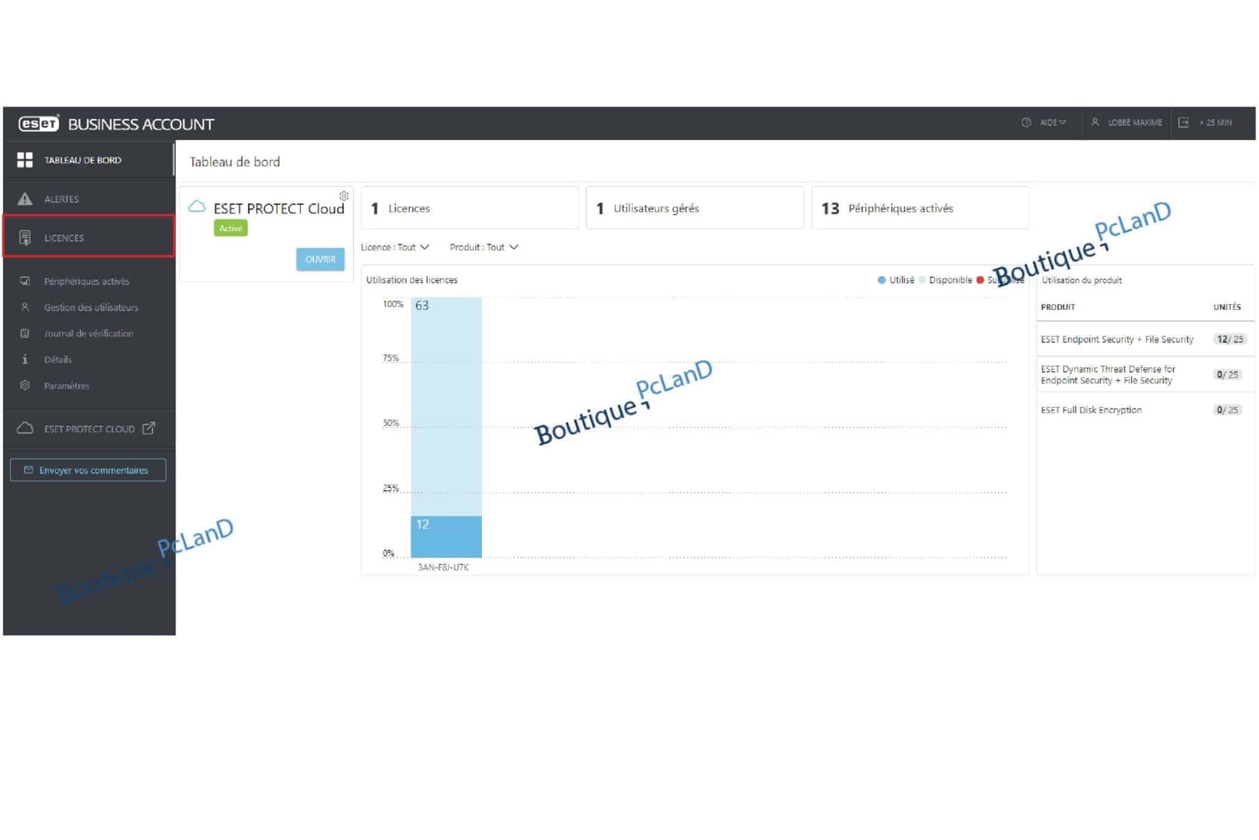
Task: Click the Paramètres gear icon in sidebar
Action: point(25,386)
